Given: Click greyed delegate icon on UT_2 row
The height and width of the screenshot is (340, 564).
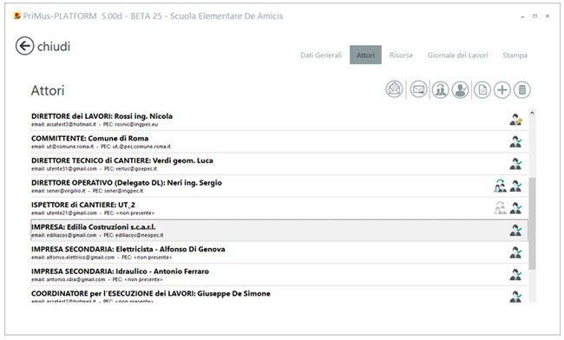Looking at the screenshot, I should (x=500, y=208).
